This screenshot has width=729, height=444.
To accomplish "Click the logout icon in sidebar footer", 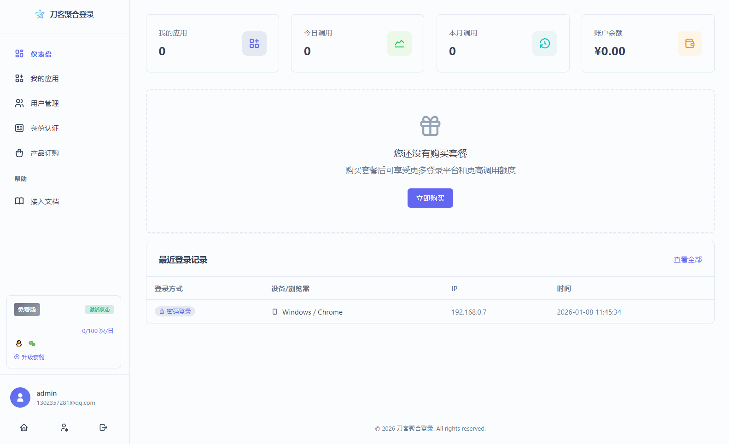I will (x=104, y=427).
